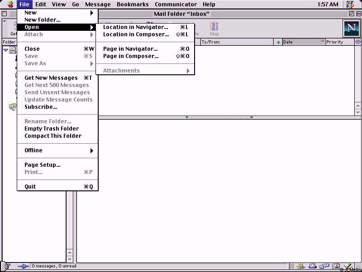Click the local mail server icon in folder pane
362x272 pixels.
point(13,49)
